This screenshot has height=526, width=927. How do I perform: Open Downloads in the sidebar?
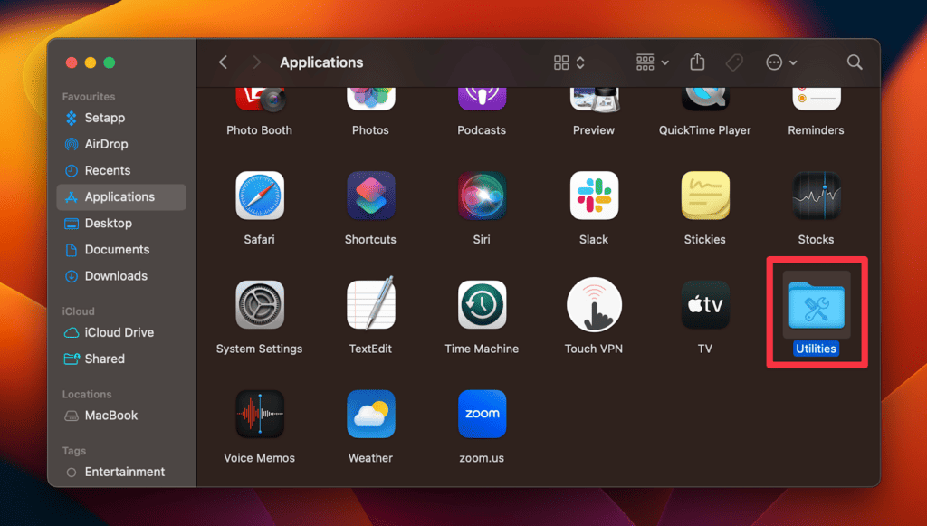pos(121,276)
